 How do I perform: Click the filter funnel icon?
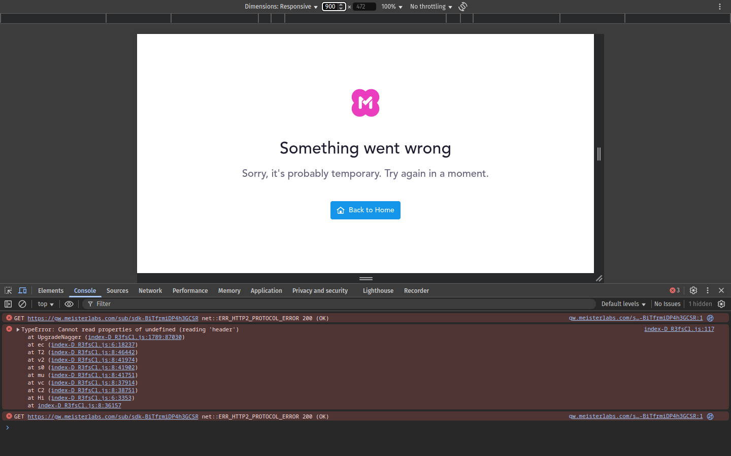[x=90, y=304]
